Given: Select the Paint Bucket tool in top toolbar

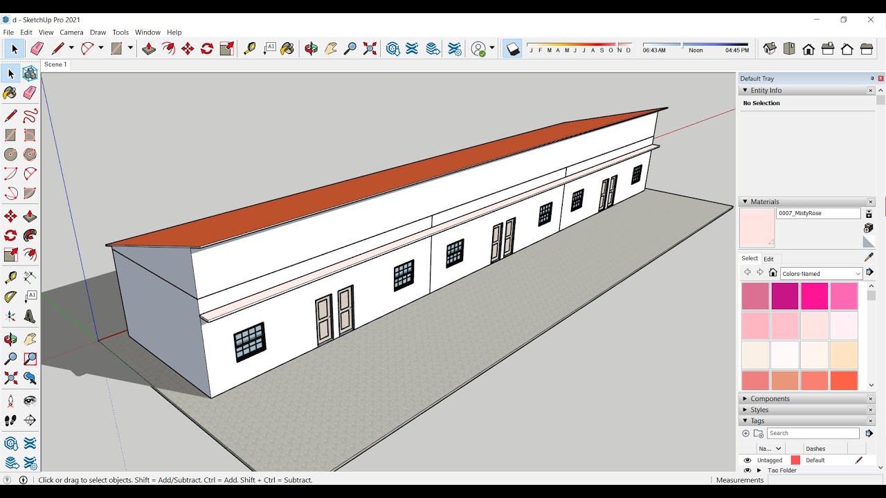Looking at the screenshot, I should point(288,48).
